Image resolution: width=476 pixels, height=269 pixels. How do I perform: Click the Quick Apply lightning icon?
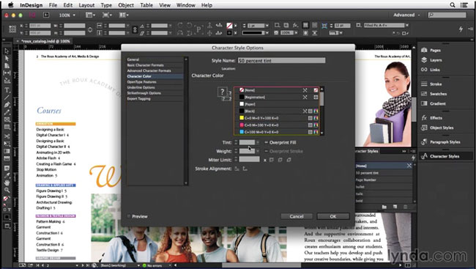461,29
